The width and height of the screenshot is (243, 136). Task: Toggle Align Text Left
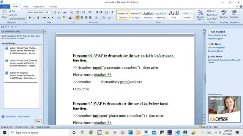tap(77, 18)
